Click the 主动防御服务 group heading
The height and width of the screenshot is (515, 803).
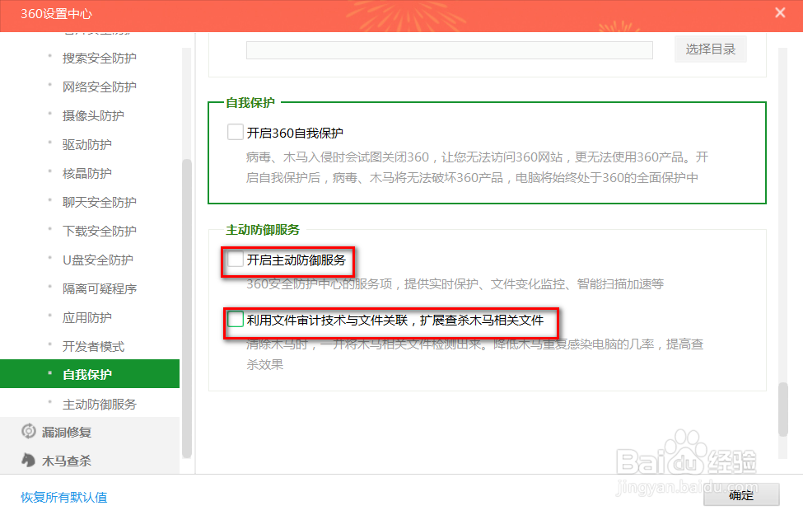(x=263, y=230)
